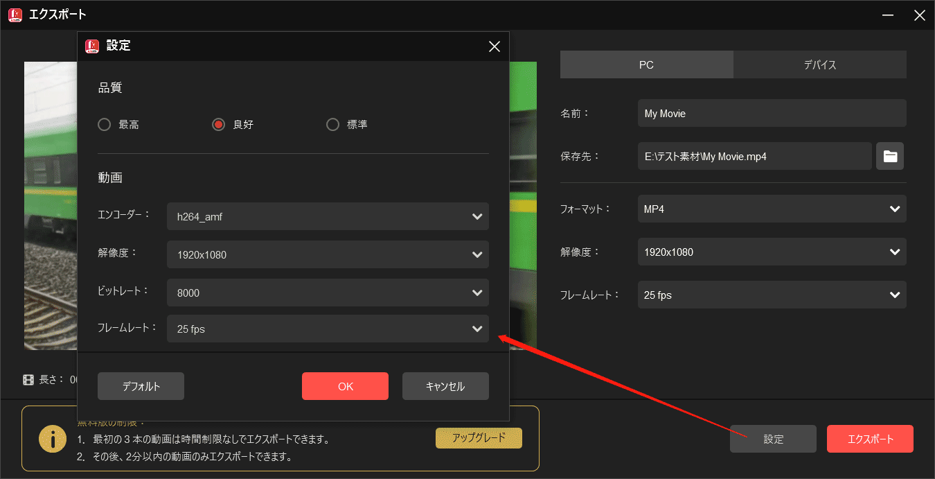The height and width of the screenshot is (479, 935).
Task: Switch to the デバイス tab
Action: (820, 64)
